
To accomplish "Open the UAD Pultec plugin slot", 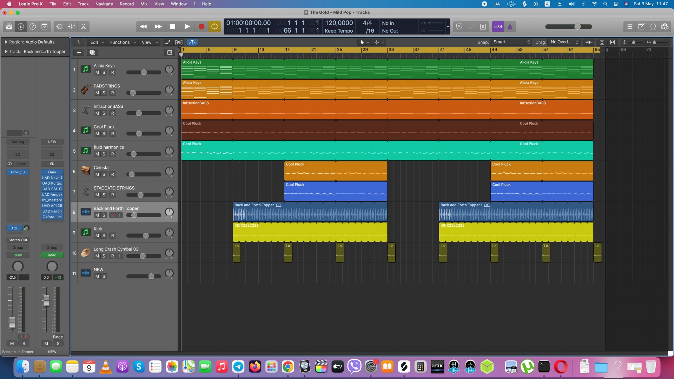I will [x=52, y=184].
